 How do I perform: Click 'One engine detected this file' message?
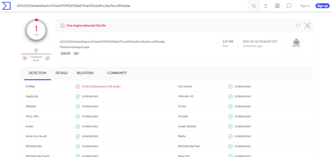point(86,26)
